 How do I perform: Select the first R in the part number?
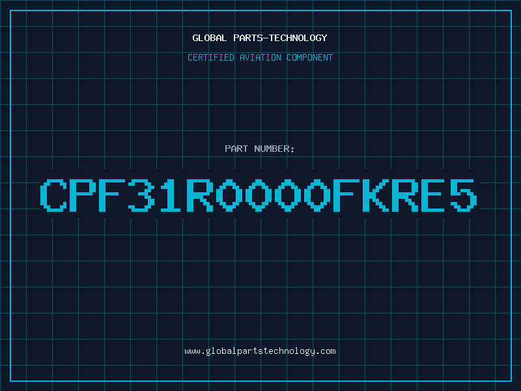[200, 195]
